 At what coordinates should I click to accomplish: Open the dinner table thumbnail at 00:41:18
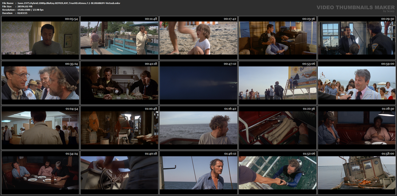pos(119,83)
